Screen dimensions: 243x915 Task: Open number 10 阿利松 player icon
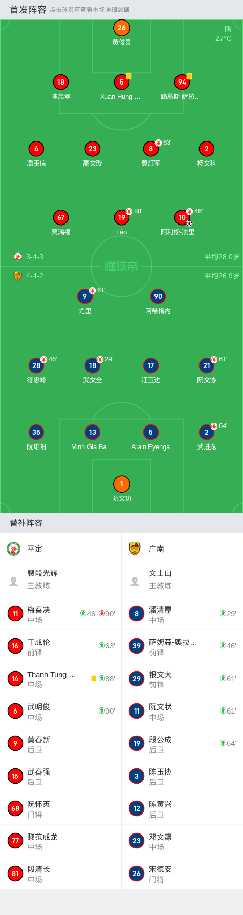[x=182, y=217]
